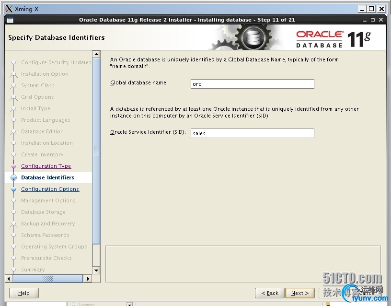Minimize the Xming X window

pos(362,9)
